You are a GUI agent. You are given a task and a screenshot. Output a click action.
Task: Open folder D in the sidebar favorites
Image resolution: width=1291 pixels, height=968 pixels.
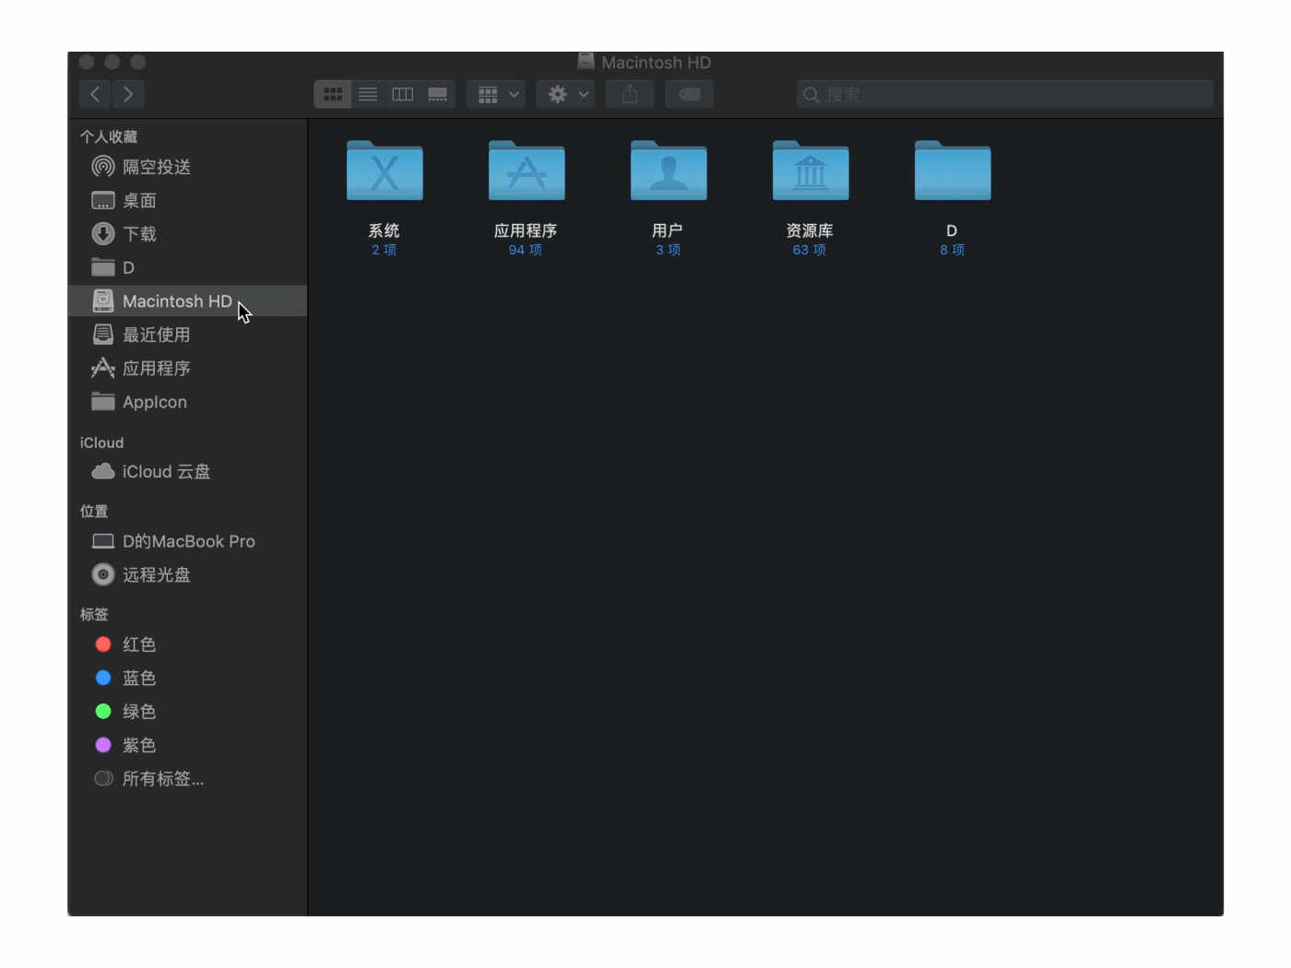click(188, 267)
